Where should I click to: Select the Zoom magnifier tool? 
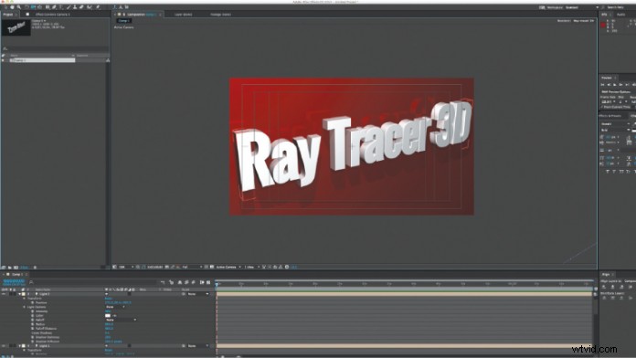(18, 7)
